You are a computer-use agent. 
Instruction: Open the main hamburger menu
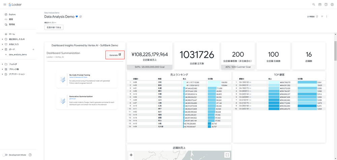[5, 4]
